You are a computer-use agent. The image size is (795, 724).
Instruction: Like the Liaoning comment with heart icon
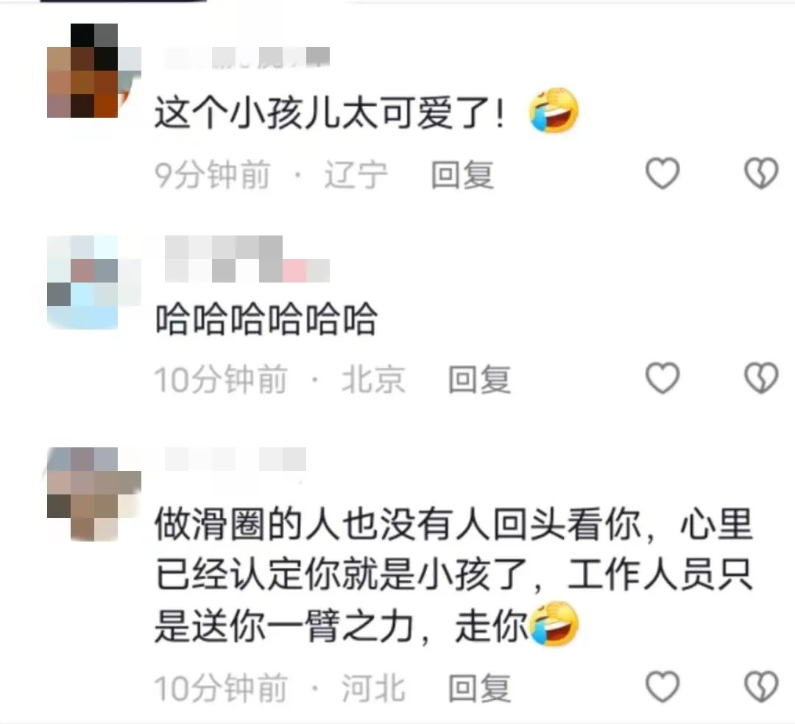click(x=662, y=173)
